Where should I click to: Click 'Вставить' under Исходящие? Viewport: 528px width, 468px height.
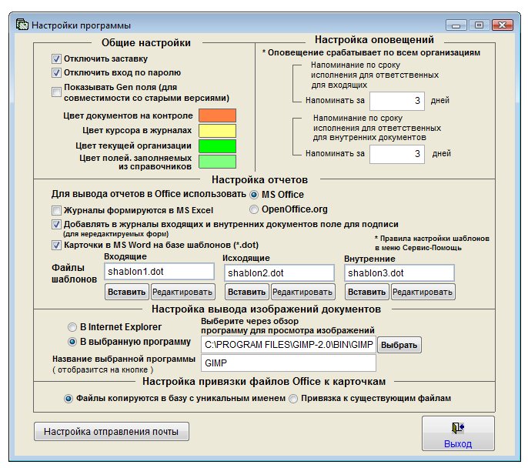pos(247,292)
